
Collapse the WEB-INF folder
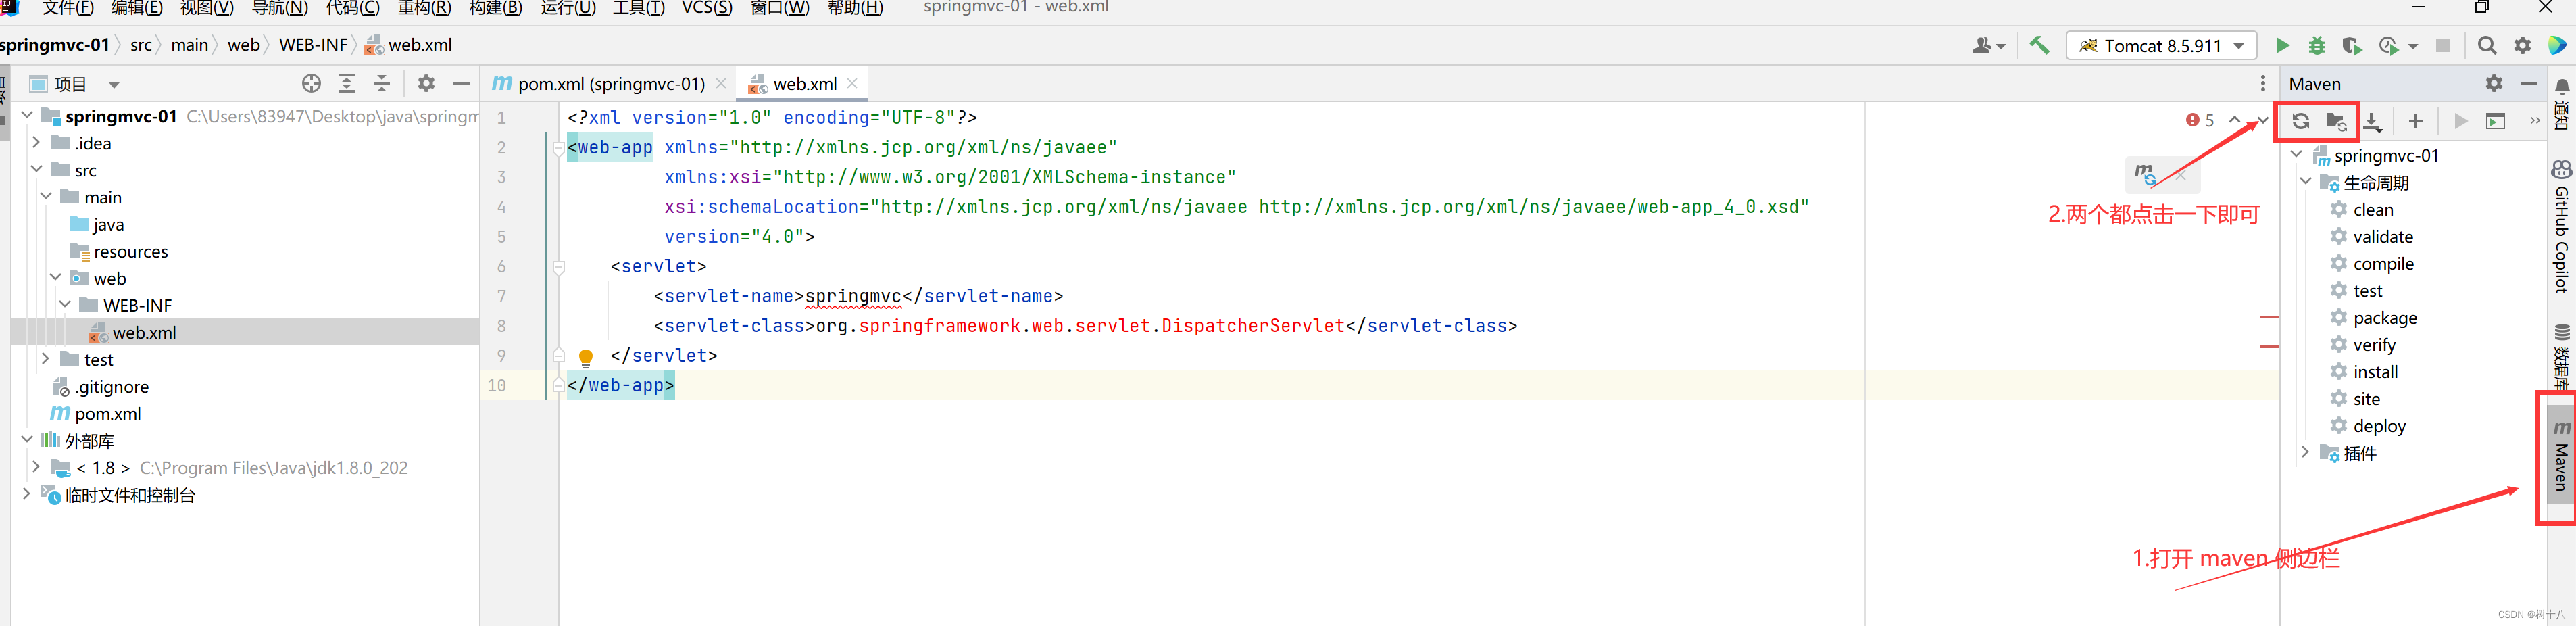pos(65,304)
